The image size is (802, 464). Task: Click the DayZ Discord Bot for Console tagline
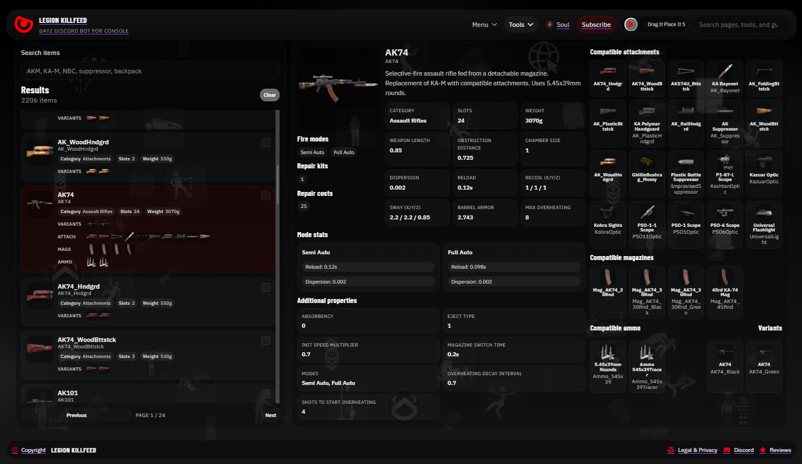pos(84,31)
